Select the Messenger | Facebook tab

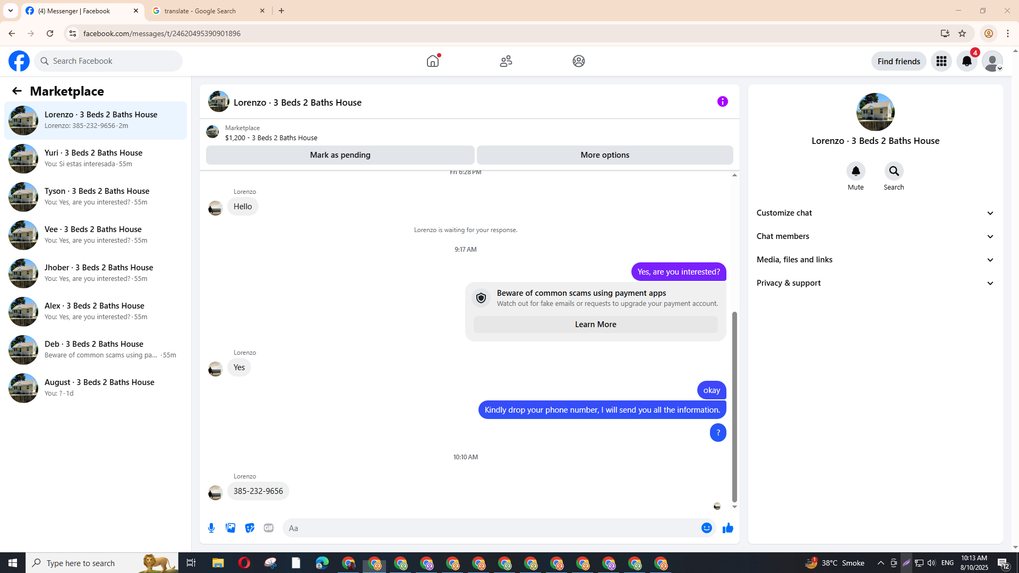82,11
